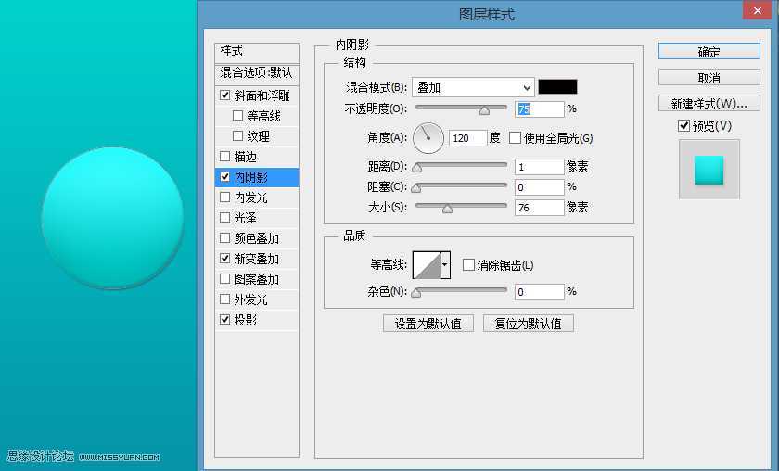The image size is (779, 471).
Task: Select 渐变叠加 in the styles list
Action: pos(256,259)
